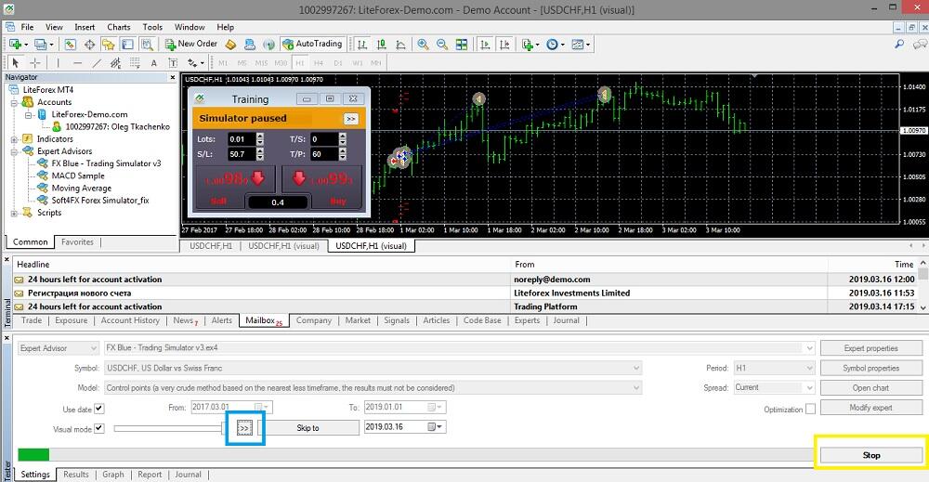
Task: Click the Open chart button
Action: pos(871,388)
